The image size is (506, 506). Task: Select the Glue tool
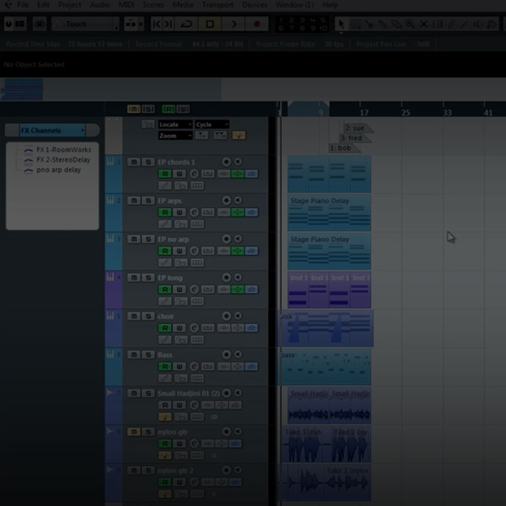coord(383,24)
